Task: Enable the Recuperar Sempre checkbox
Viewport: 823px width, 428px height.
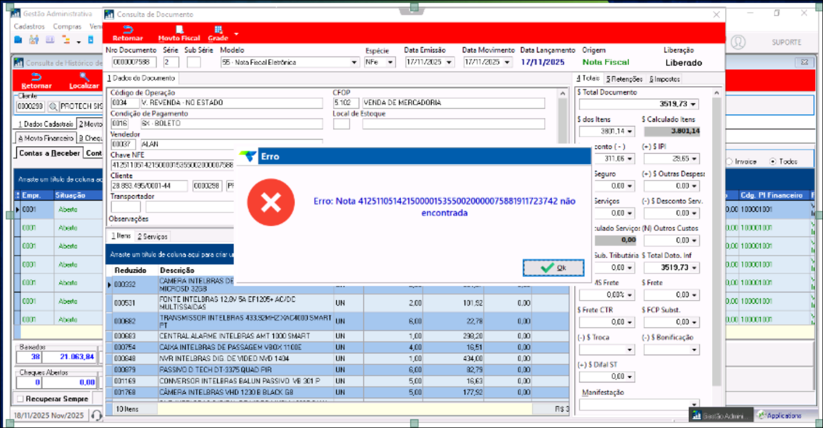Action: pos(21,399)
